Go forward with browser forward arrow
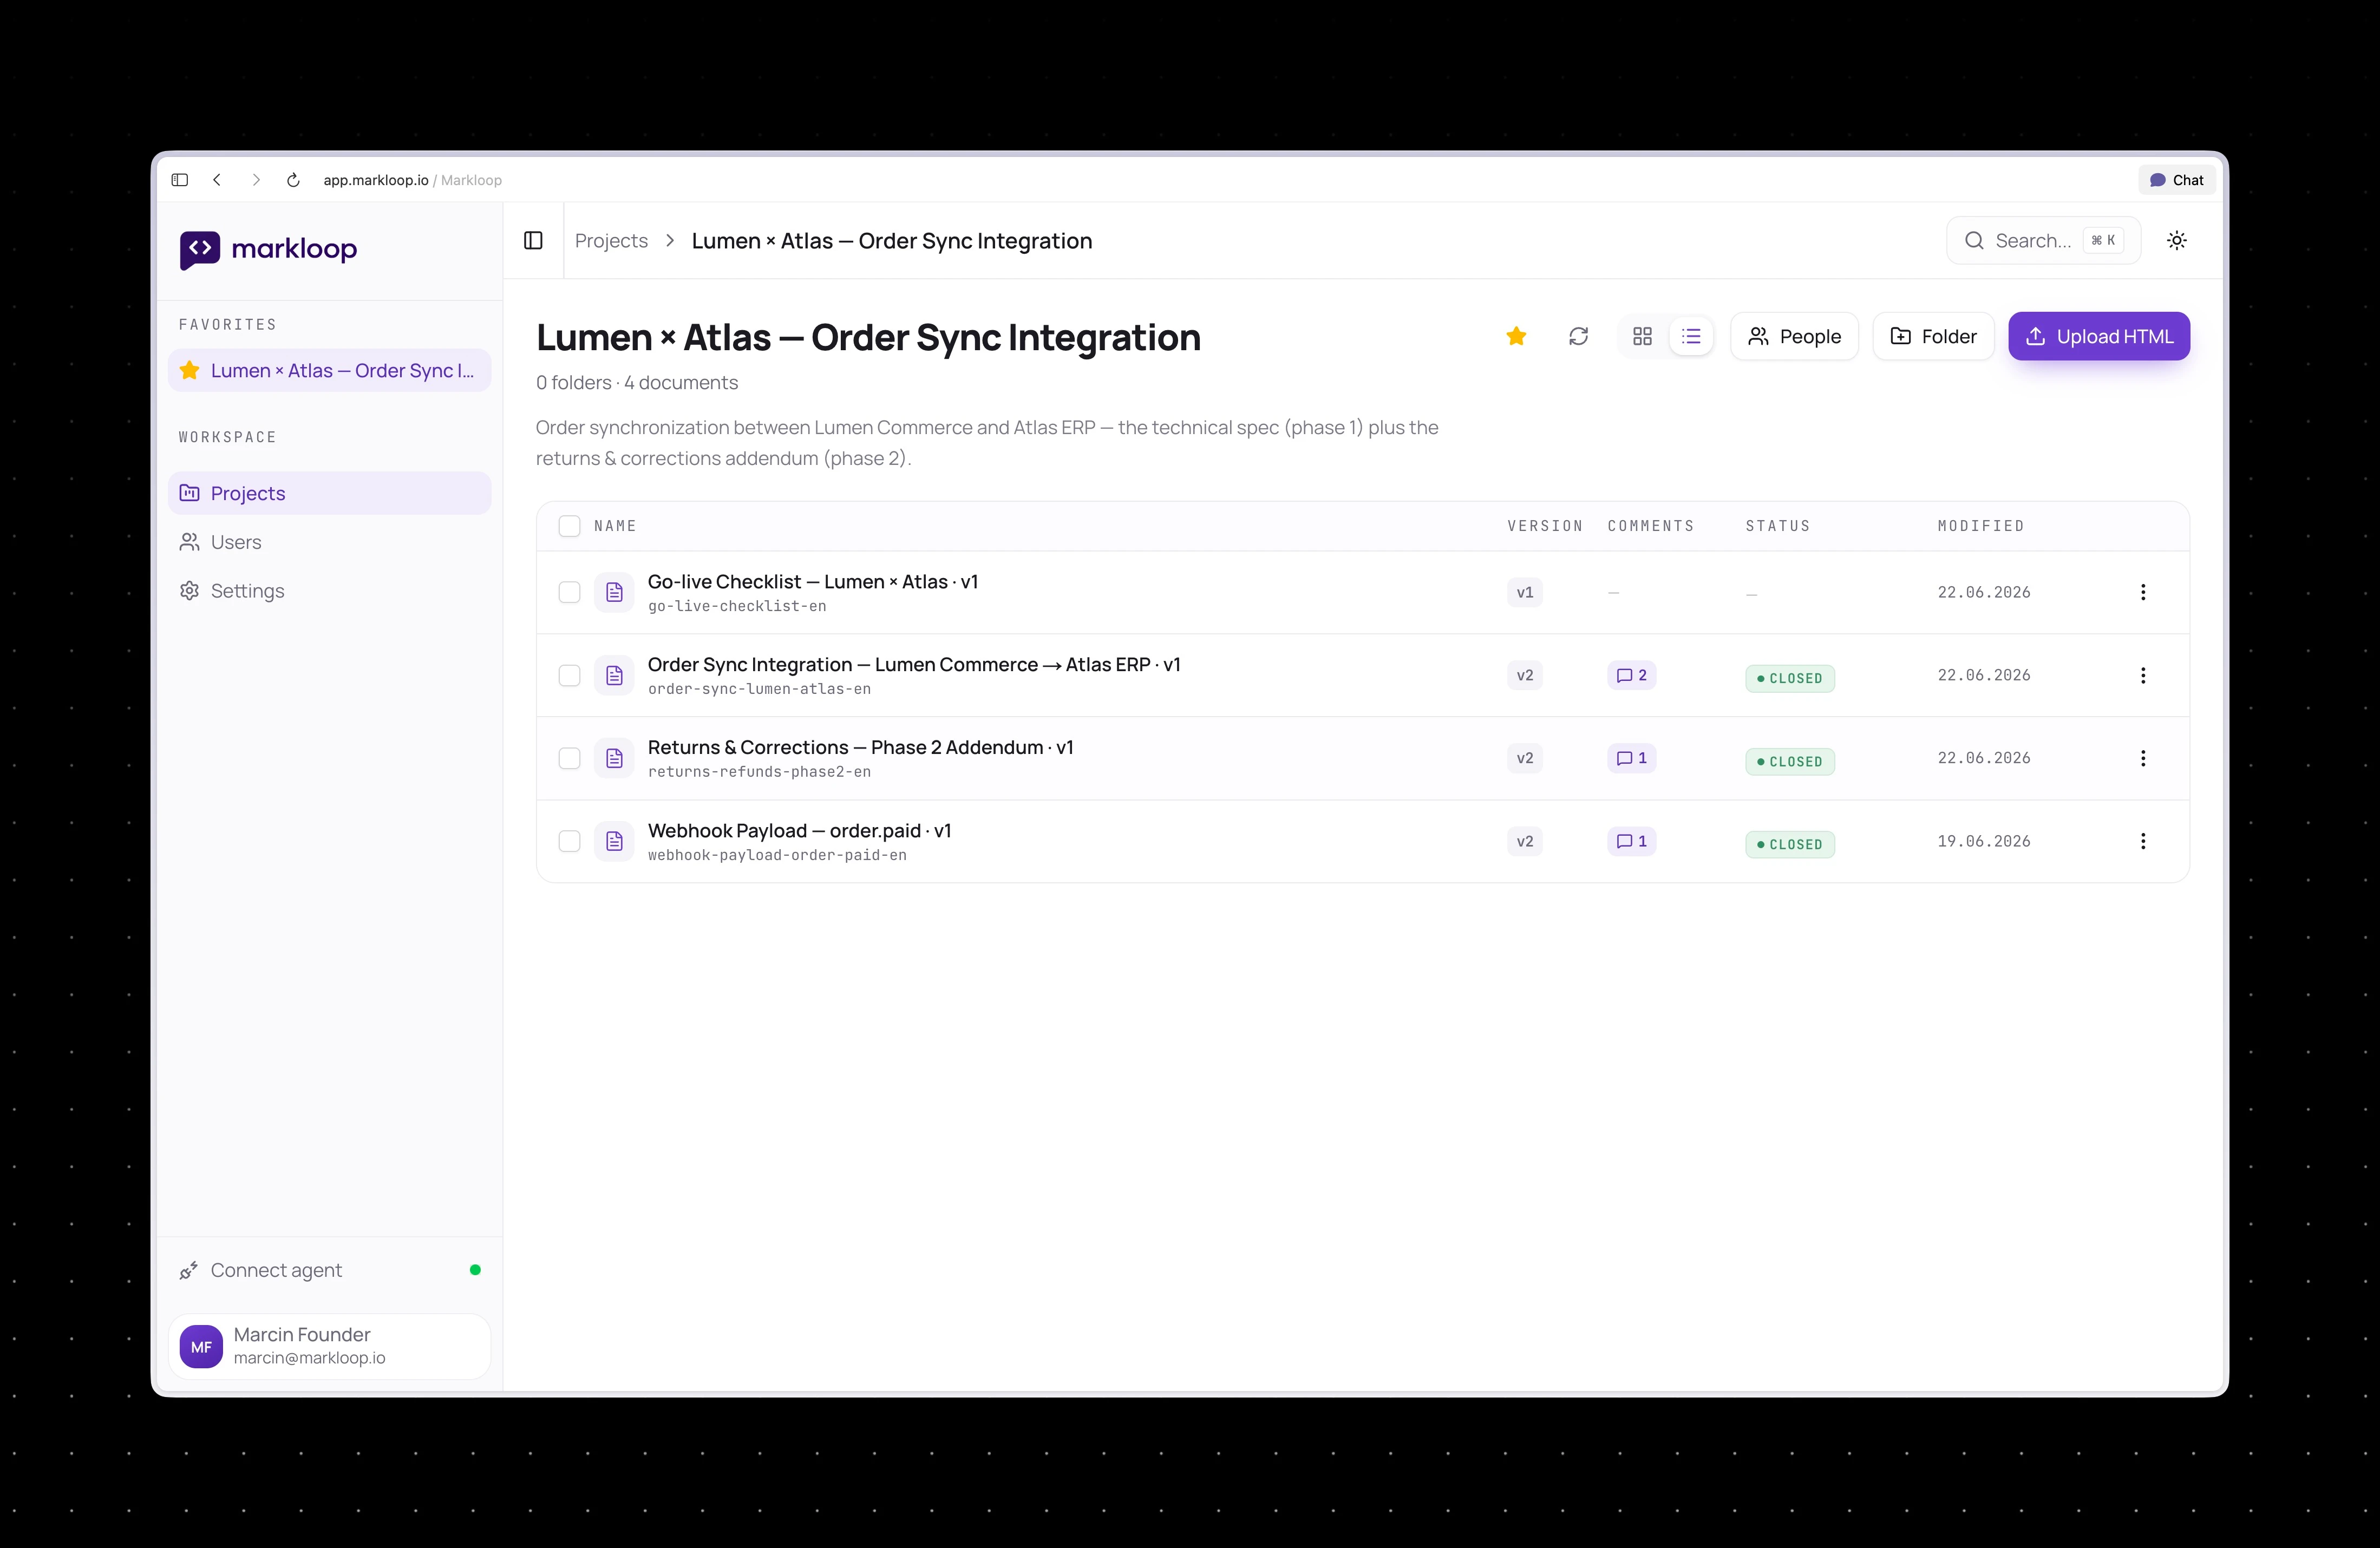This screenshot has width=2380, height=1548. tap(256, 180)
